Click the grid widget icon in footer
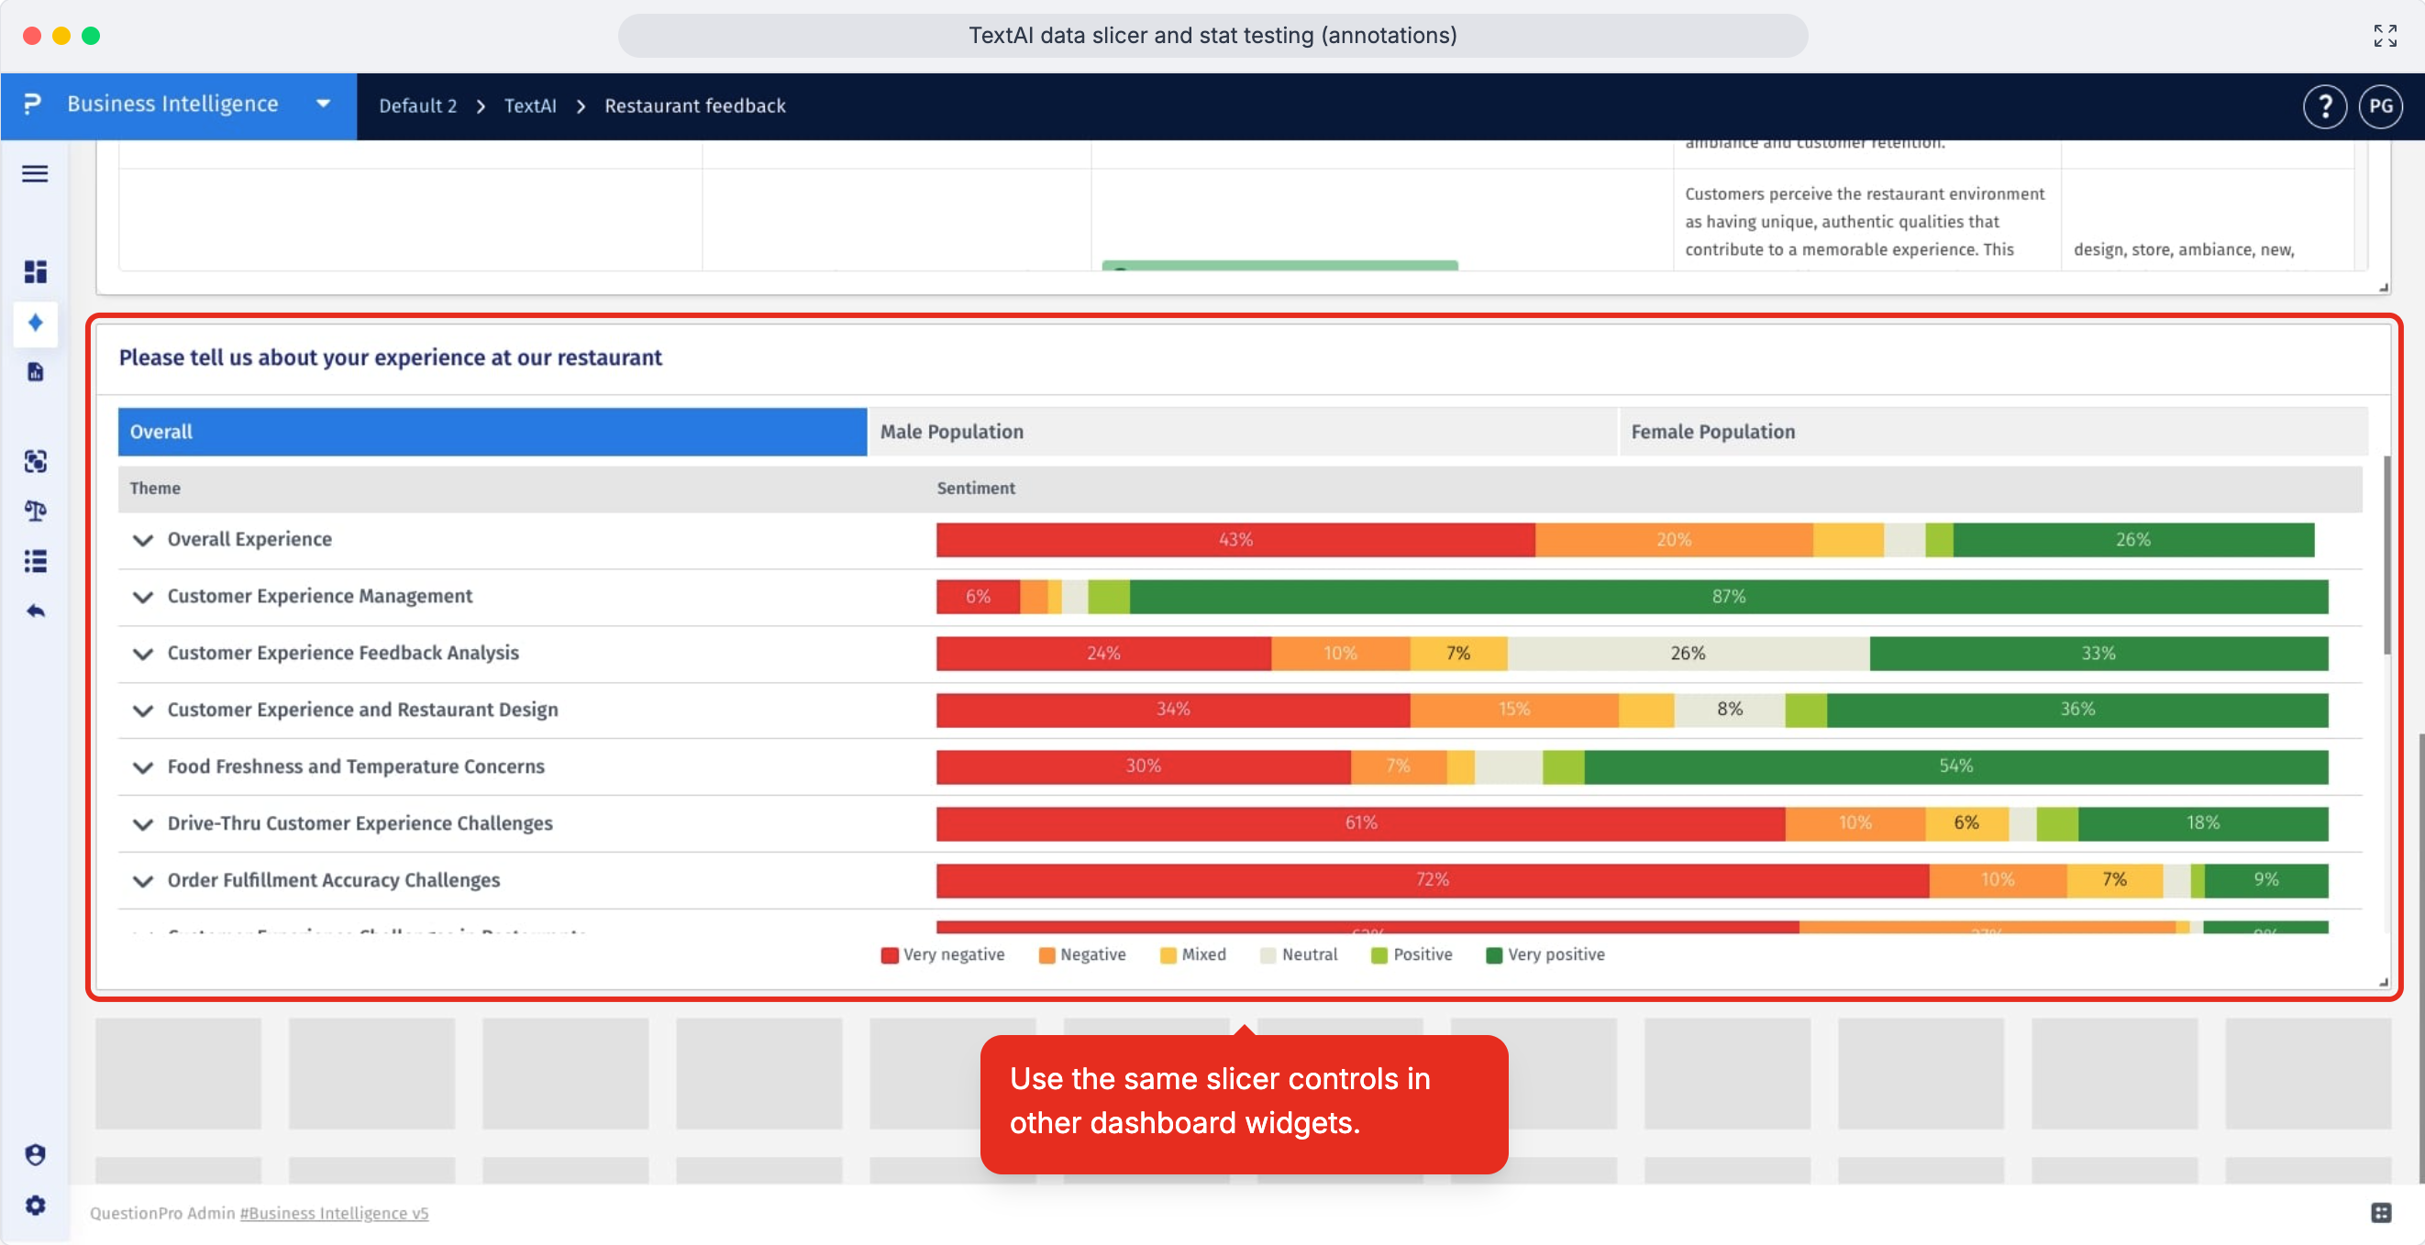Image resolution: width=2425 pixels, height=1245 pixels. coord(2381,1212)
